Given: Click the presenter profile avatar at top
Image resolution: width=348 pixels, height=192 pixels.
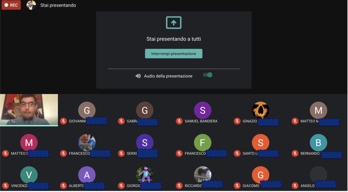Looking at the screenshot, I should pyautogui.click(x=31, y=5).
